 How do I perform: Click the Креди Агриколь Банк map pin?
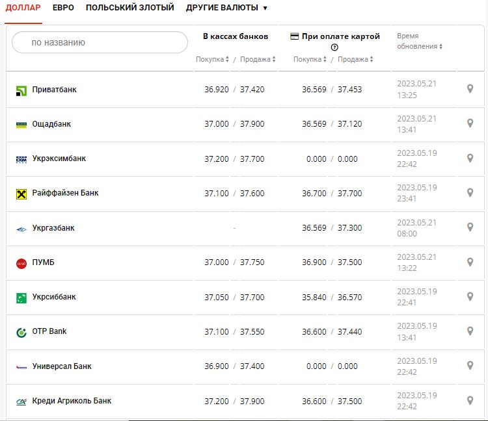pyautogui.click(x=470, y=400)
